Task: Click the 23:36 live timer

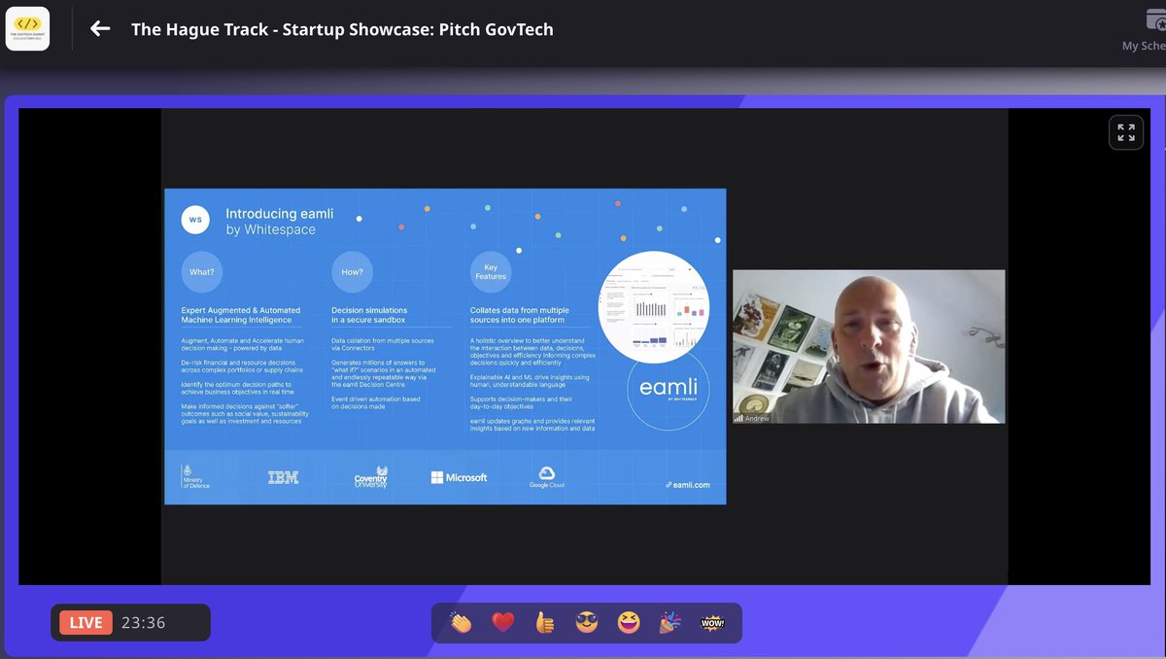Action: [x=143, y=623]
